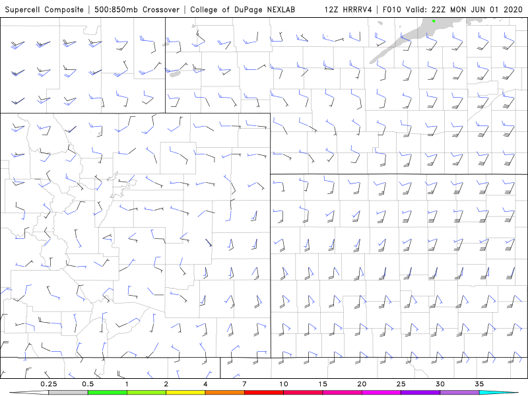Select the gray 0.25–0.5 color bar segment
The height and width of the screenshot is (396, 528).
point(68,393)
